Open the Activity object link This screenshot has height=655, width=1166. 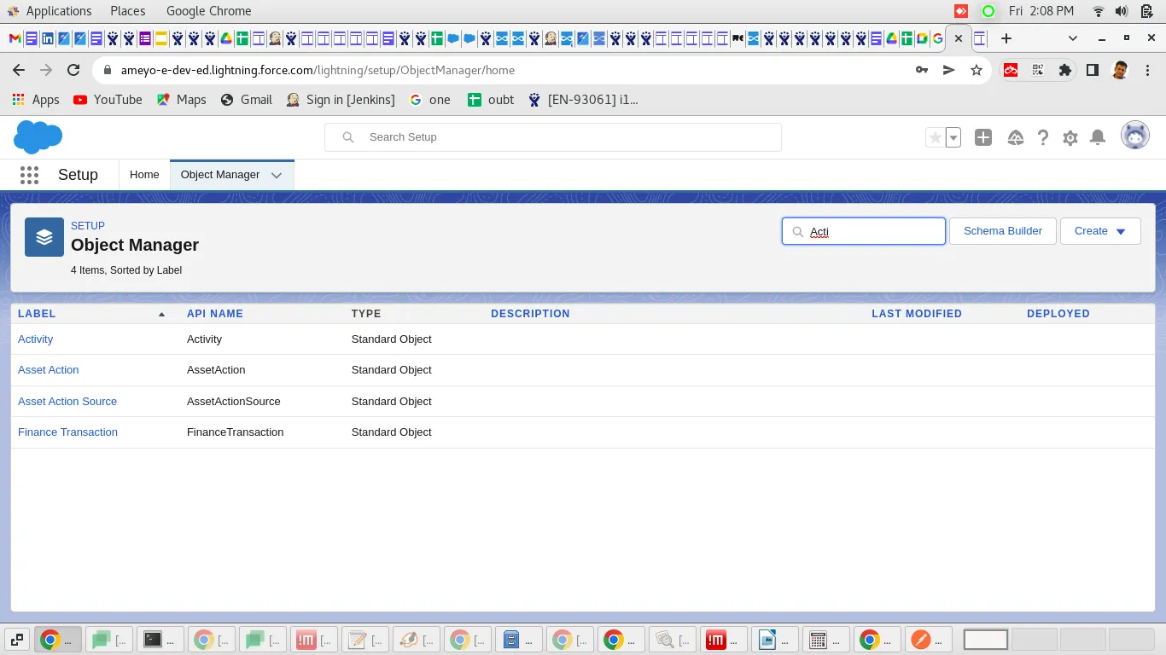[35, 339]
